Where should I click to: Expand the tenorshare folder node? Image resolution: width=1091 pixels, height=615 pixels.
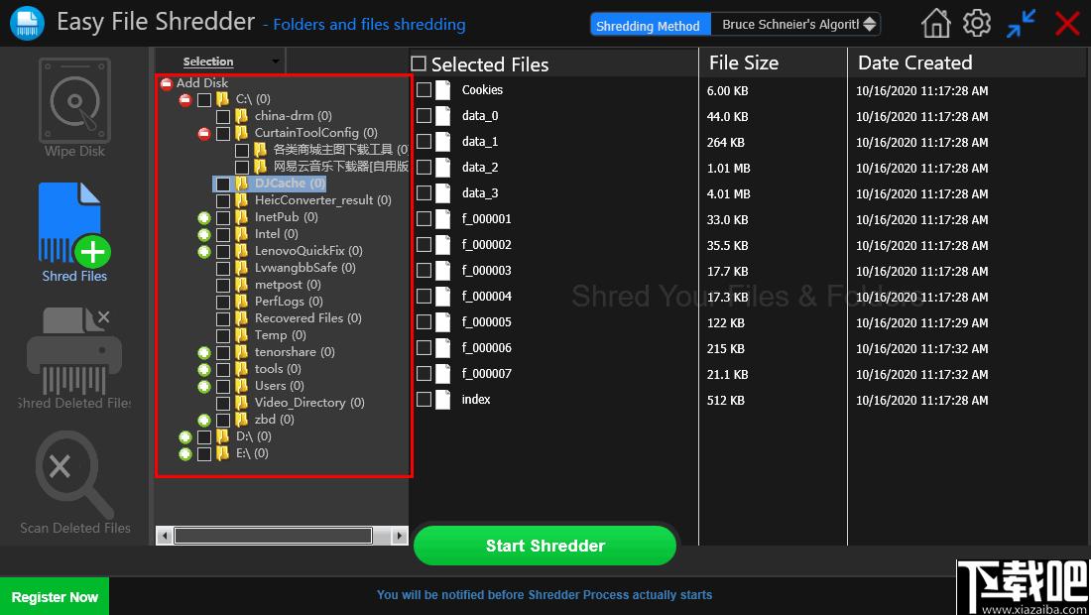[x=204, y=353]
